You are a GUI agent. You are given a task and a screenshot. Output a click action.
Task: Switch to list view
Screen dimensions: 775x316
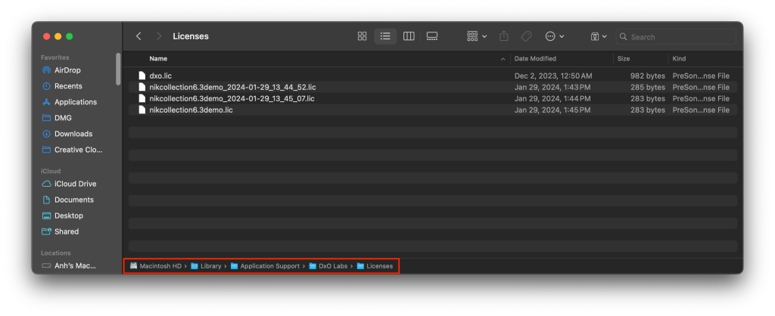385,36
